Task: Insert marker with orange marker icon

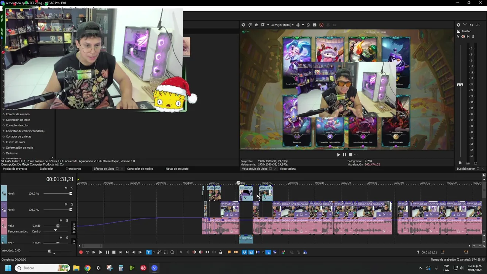Action: [x=229, y=252]
